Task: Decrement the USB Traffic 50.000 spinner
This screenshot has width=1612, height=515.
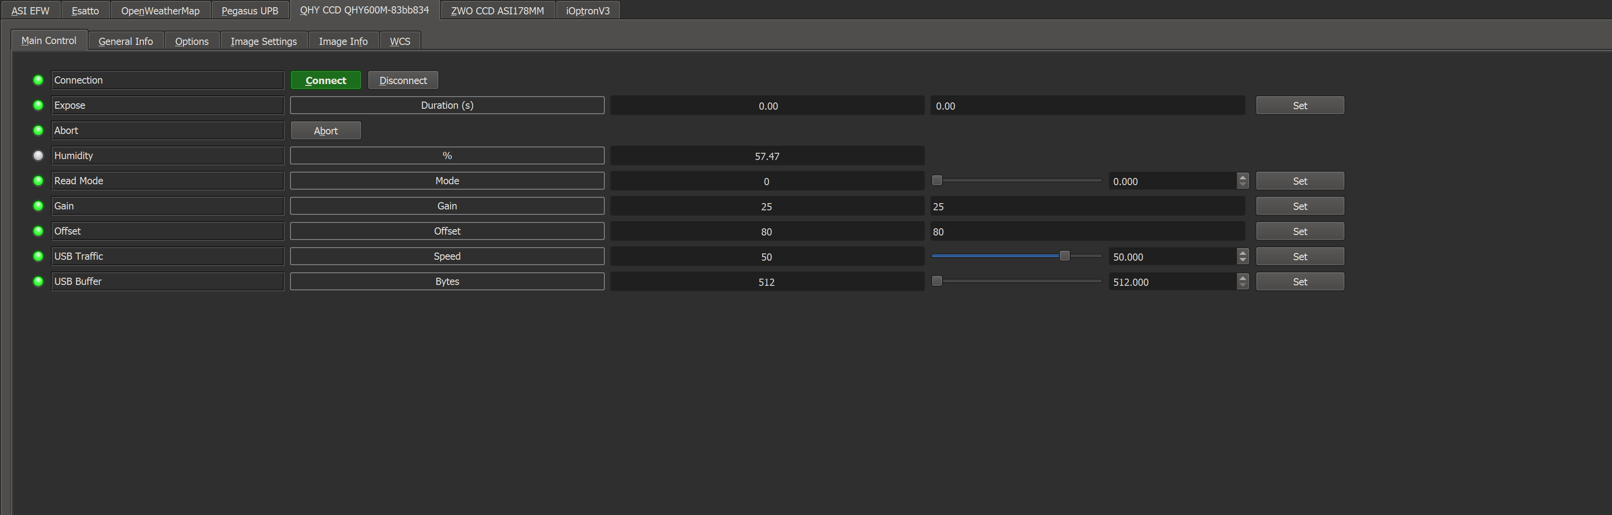Action: coord(1243,260)
